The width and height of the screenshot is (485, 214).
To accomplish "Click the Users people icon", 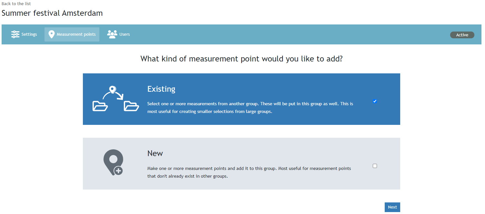I will [x=112, y=34].
